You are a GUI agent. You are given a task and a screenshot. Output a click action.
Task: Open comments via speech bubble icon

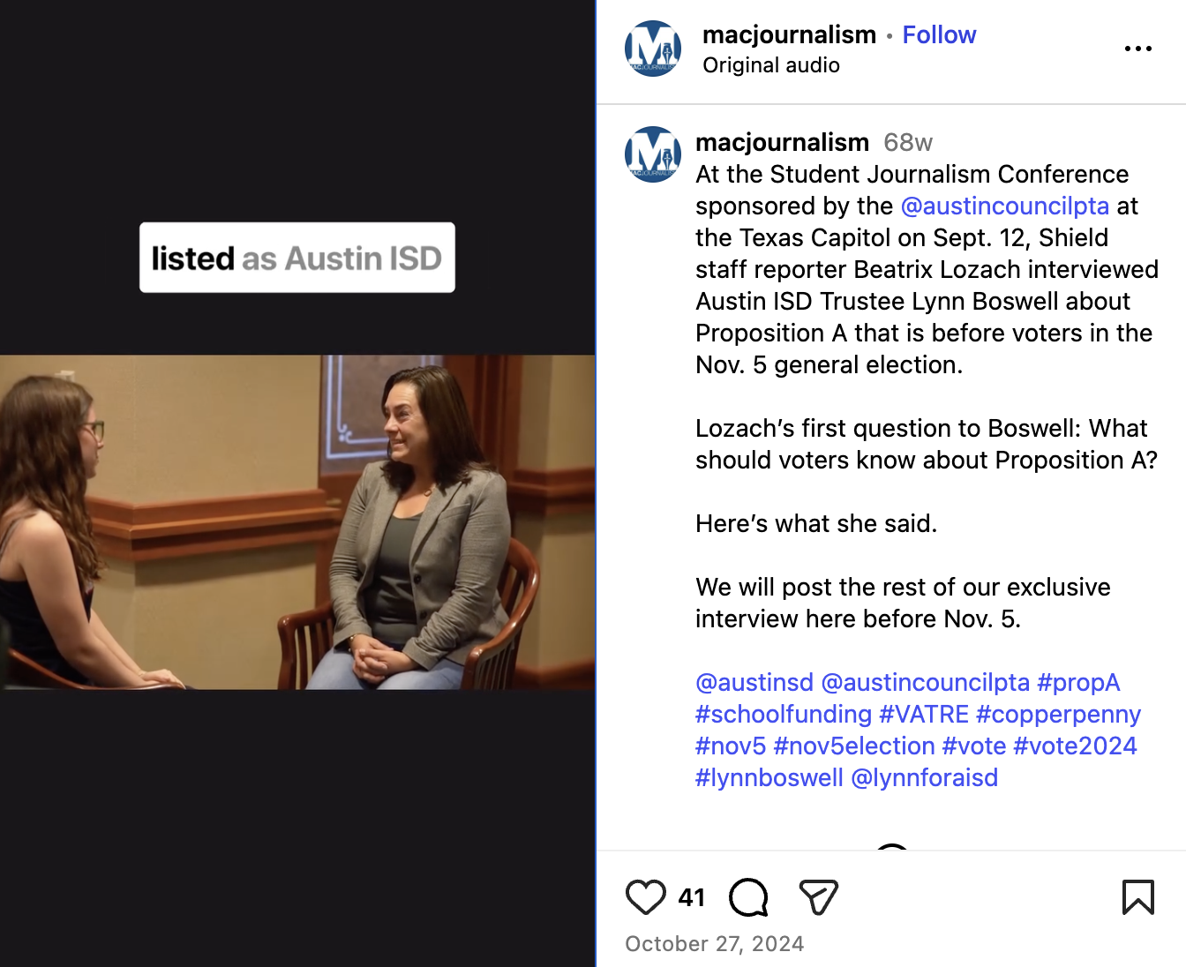pyautogui.click(x=748, y=898)
